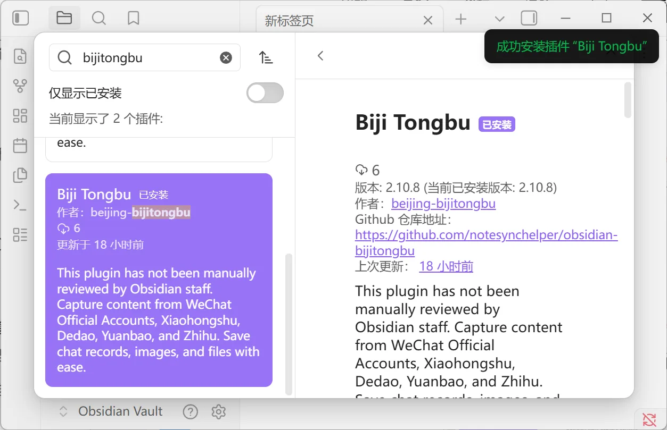667x430 pixels.
Task: Click the '18 小时前' last updated link
Action: (x=446, y=266)
